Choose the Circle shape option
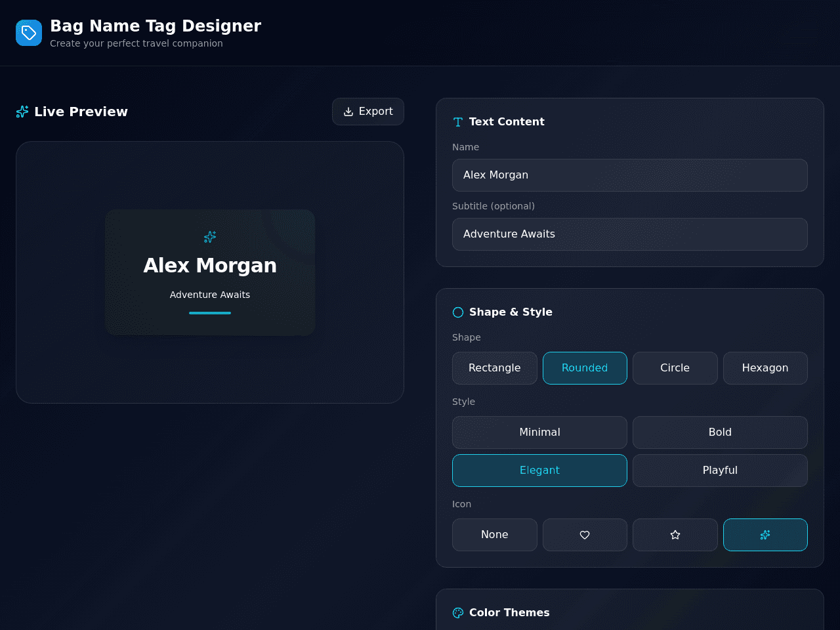 click(x=675, y=368)
